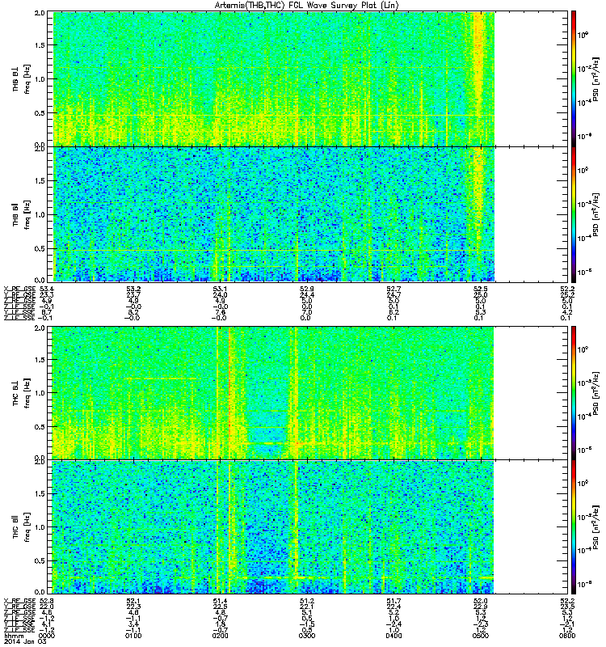Click the 0600 time tick label
This screenshot has height=647, width=606.
567,636
